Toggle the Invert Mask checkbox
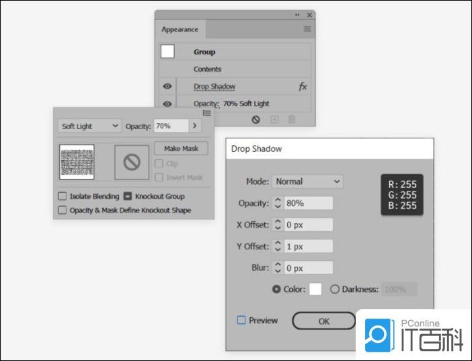 pyautogui.click(x=159, y=177)
